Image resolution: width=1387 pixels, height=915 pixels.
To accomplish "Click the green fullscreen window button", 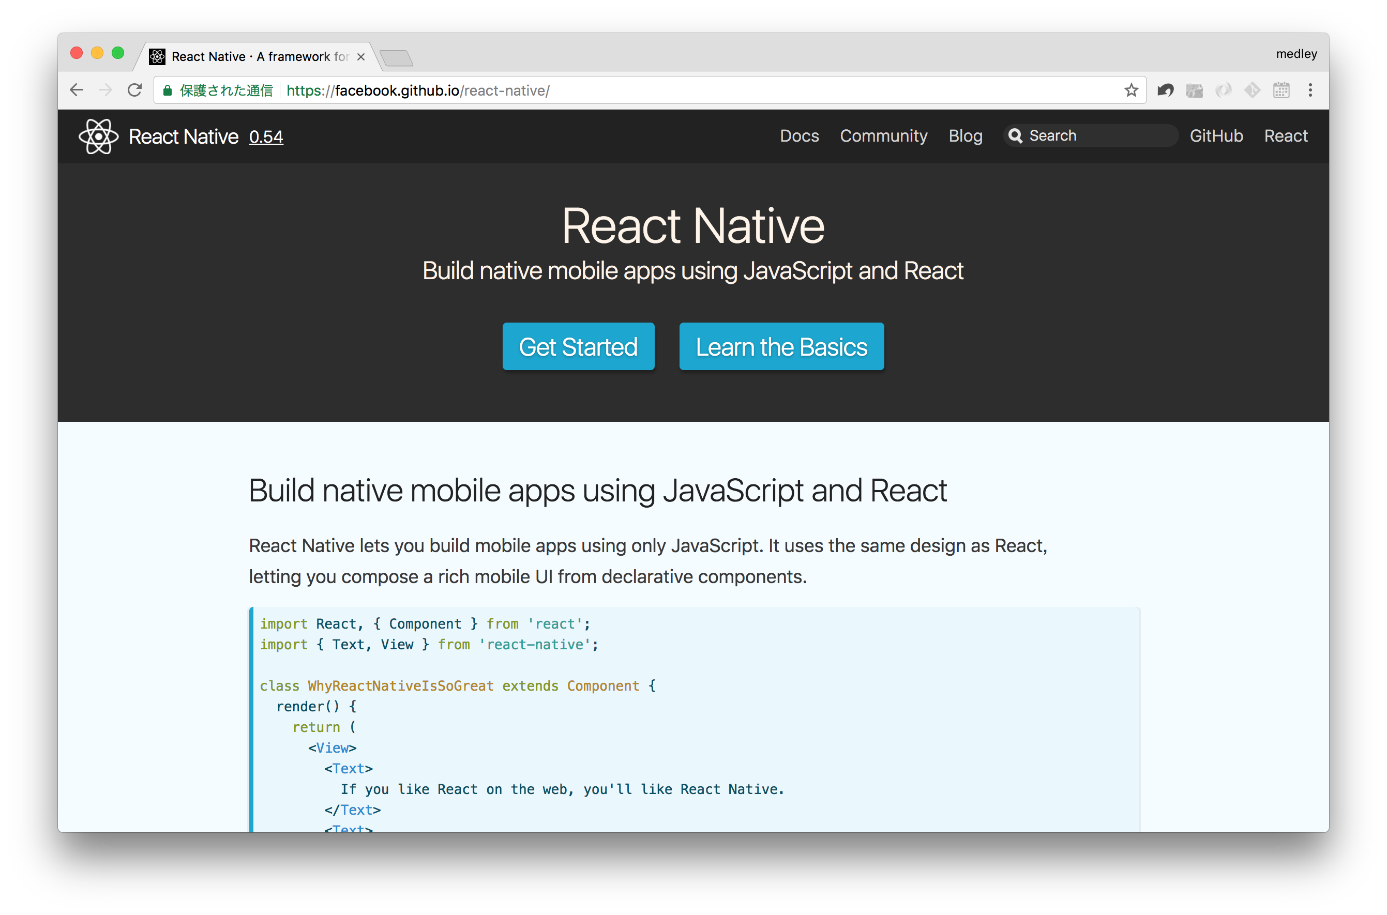I will (x=118, y=53).
